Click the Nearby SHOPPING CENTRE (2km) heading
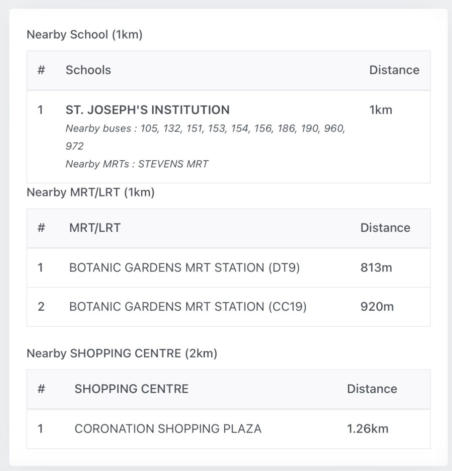This screenshot has height=471, width=452. (122, 353)
